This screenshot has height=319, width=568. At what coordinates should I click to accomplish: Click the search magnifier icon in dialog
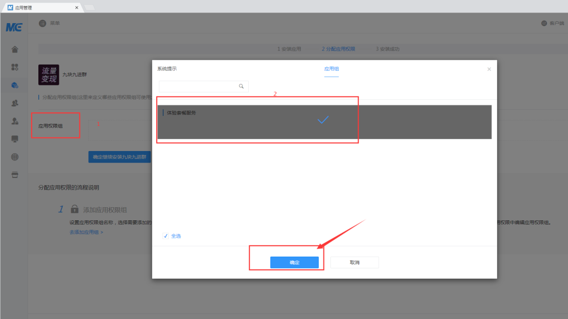click(241, 87)
